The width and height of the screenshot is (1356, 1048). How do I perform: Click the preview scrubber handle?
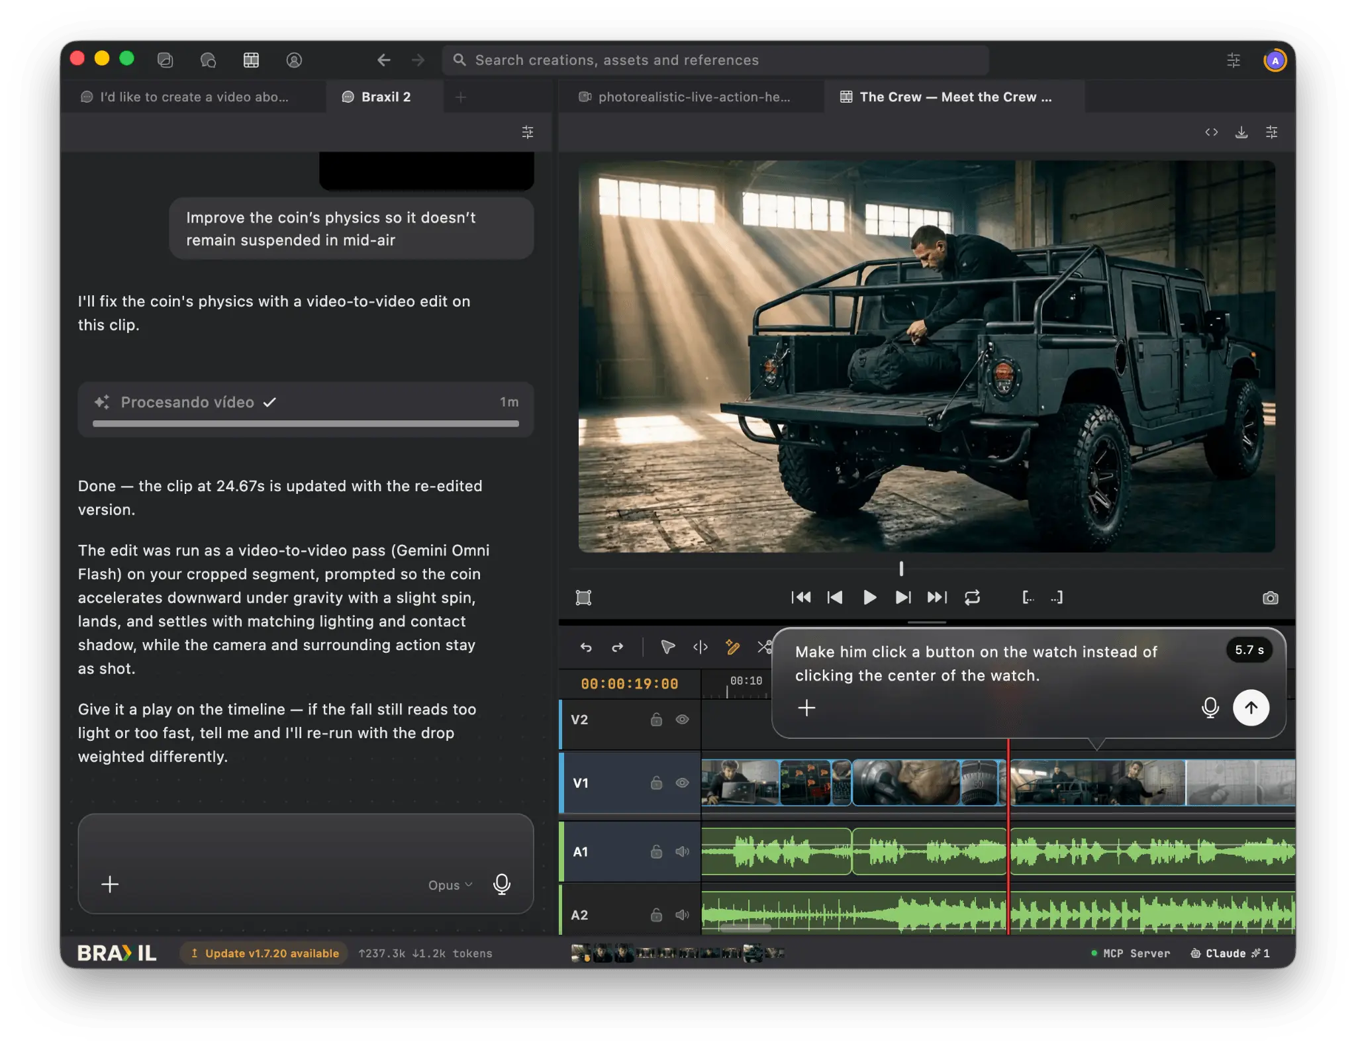coord(901,569)
